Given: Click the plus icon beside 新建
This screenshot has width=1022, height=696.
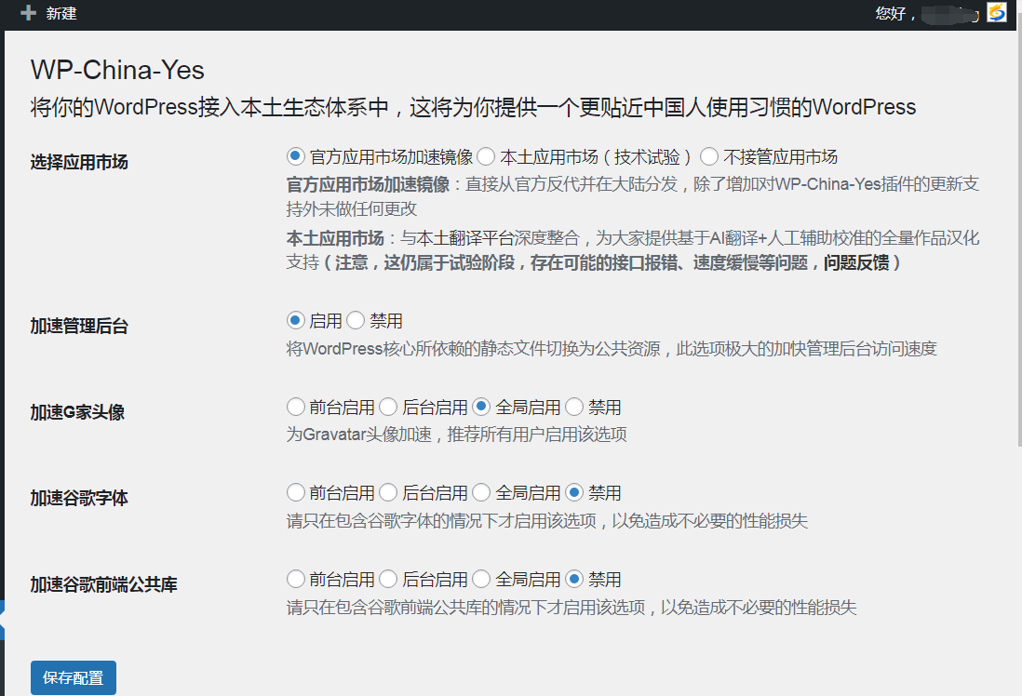Looking at the screenshot, I should click(28, 13).
